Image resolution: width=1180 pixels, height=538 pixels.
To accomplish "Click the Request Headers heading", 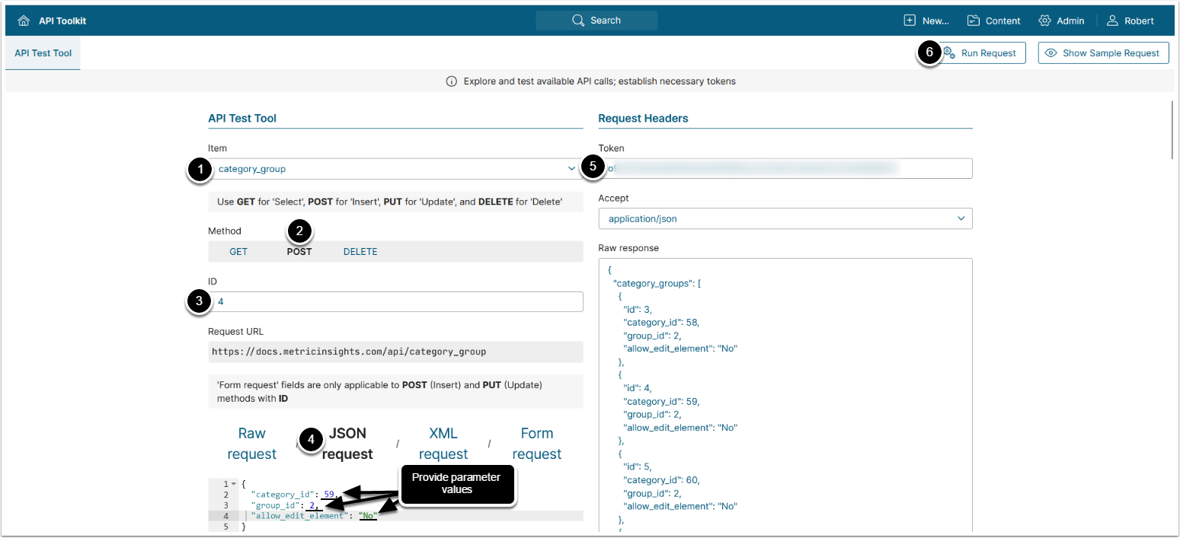I will coord(644,118).
